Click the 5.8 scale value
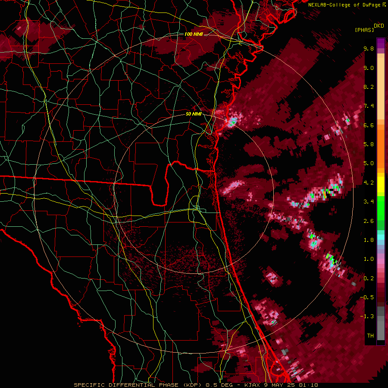The height and width of the screenshot is (388, 388). (x=369, y=144)
